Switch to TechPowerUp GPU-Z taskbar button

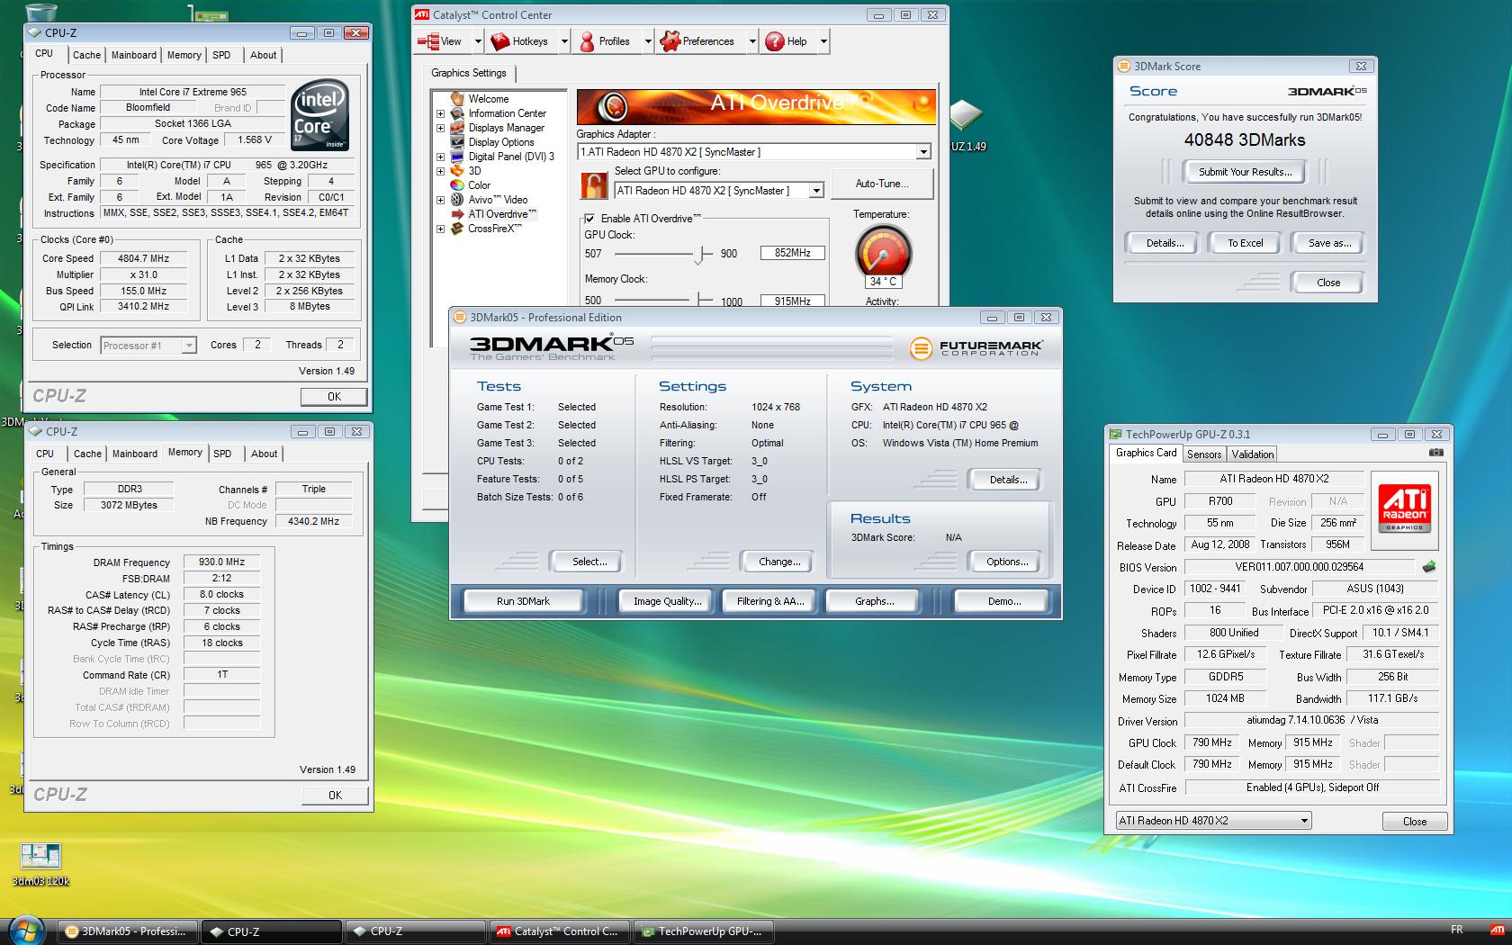click(702, 931)
